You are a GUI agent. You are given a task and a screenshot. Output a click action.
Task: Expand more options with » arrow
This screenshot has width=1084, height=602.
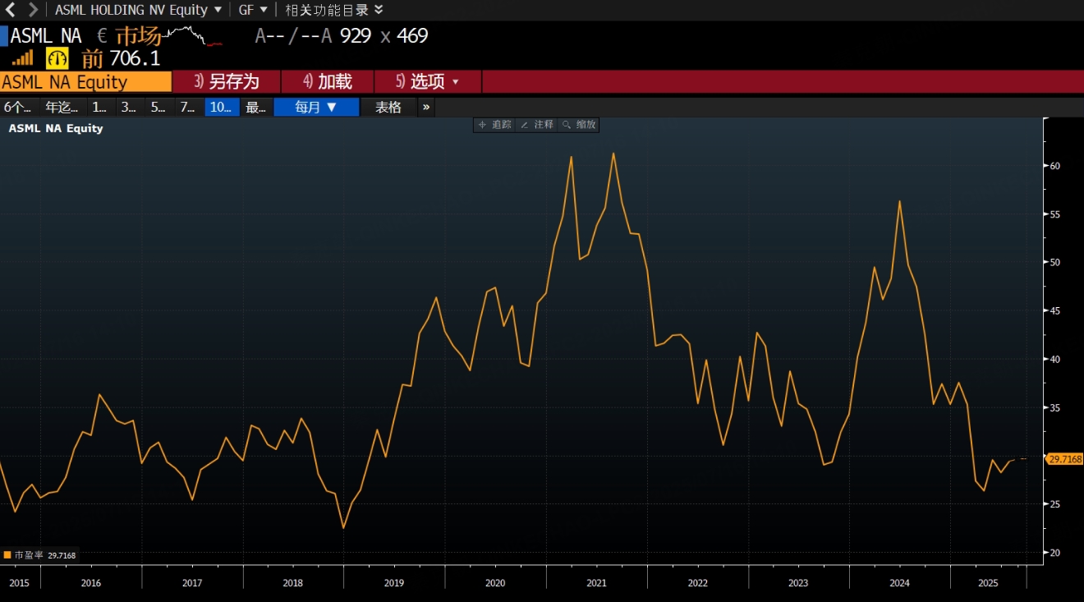click(x=426, y=107)
